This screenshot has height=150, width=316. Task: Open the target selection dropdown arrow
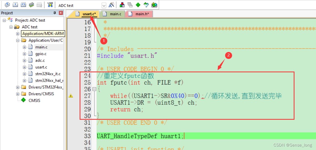click(104, 5)
